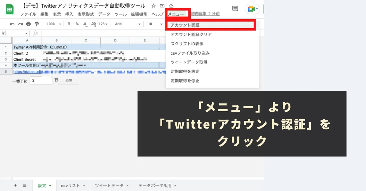Click the メニュー custom menu

tap(176, 14)
